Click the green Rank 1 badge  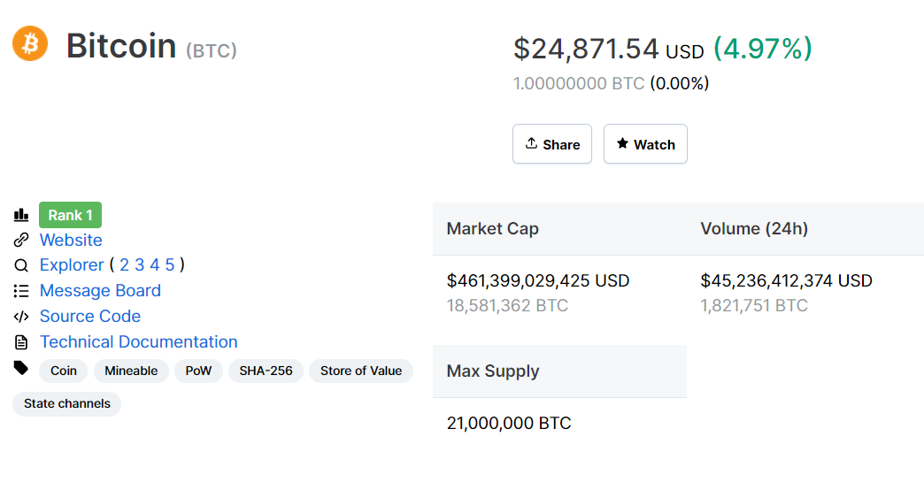70,215
